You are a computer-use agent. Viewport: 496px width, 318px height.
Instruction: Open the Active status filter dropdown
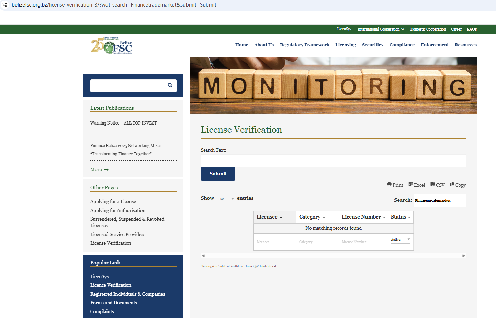(x=400, y=240)
